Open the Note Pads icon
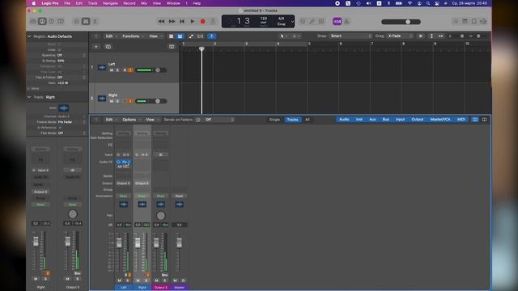The width and height of the screenshot is (518, 291). [465, 22]
